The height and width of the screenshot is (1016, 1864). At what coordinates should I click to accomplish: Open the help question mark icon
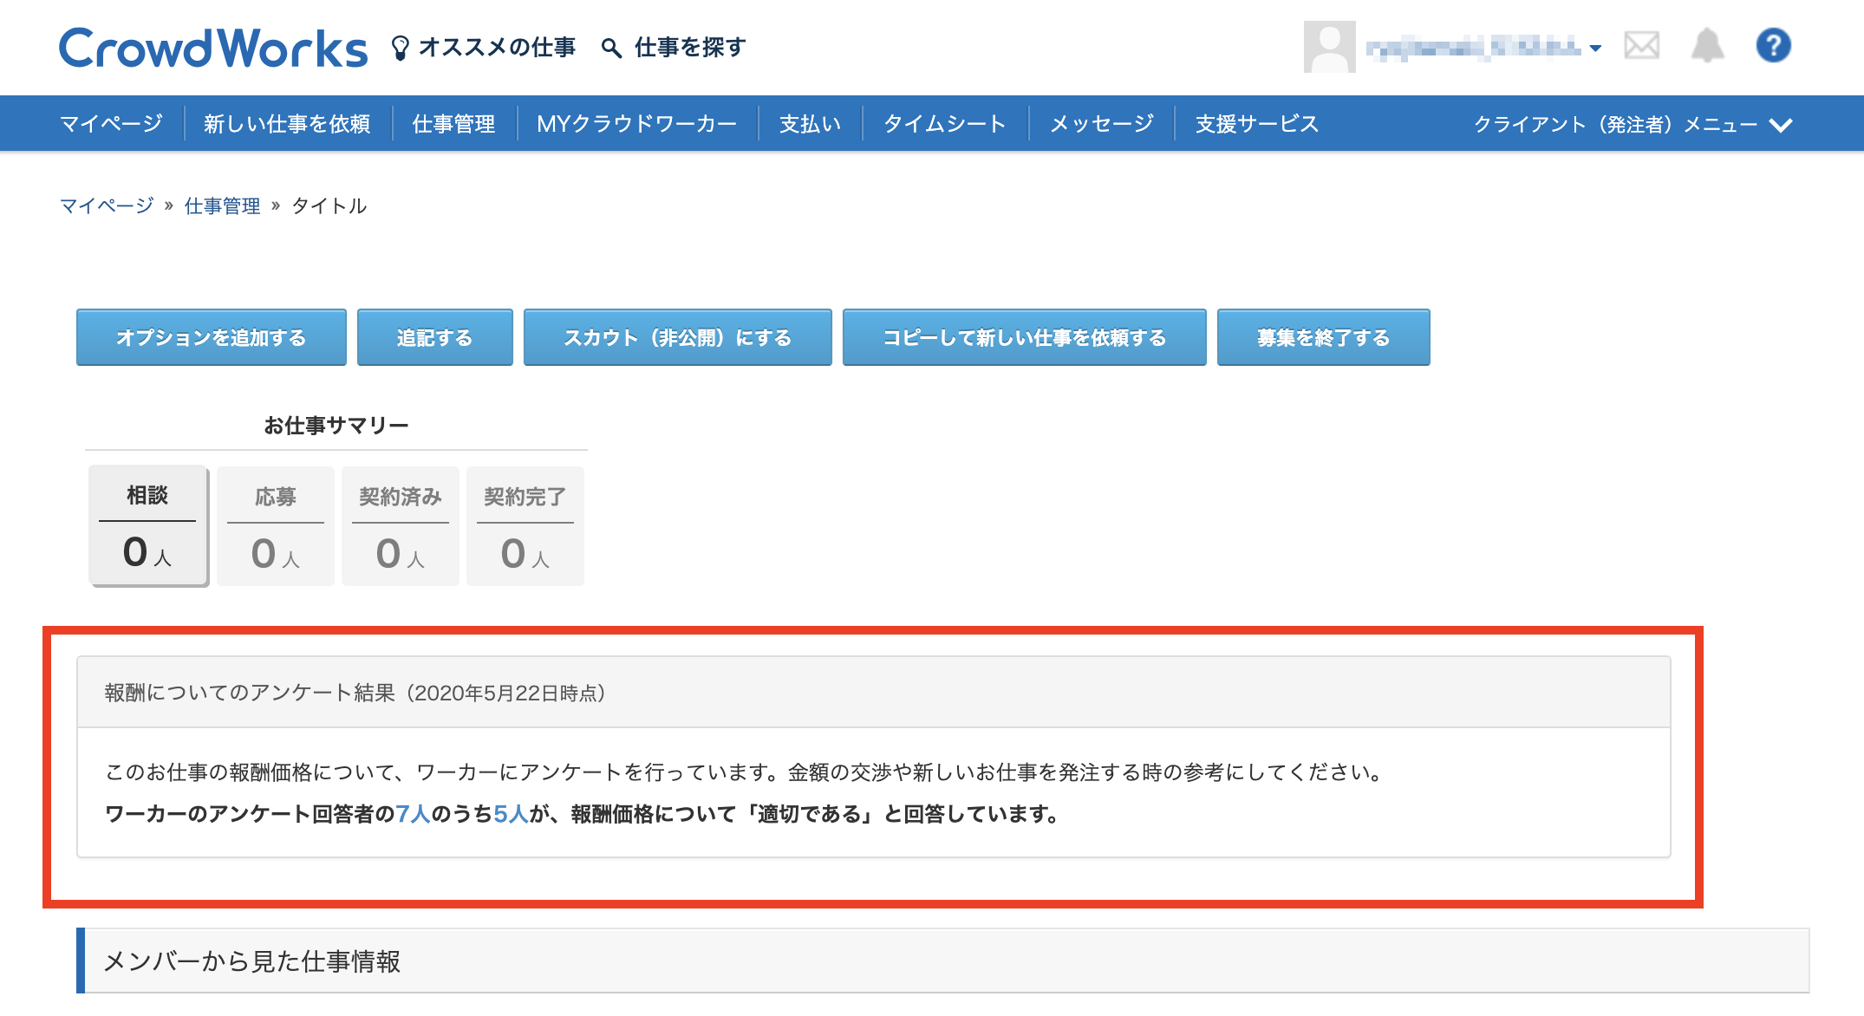1773,45
